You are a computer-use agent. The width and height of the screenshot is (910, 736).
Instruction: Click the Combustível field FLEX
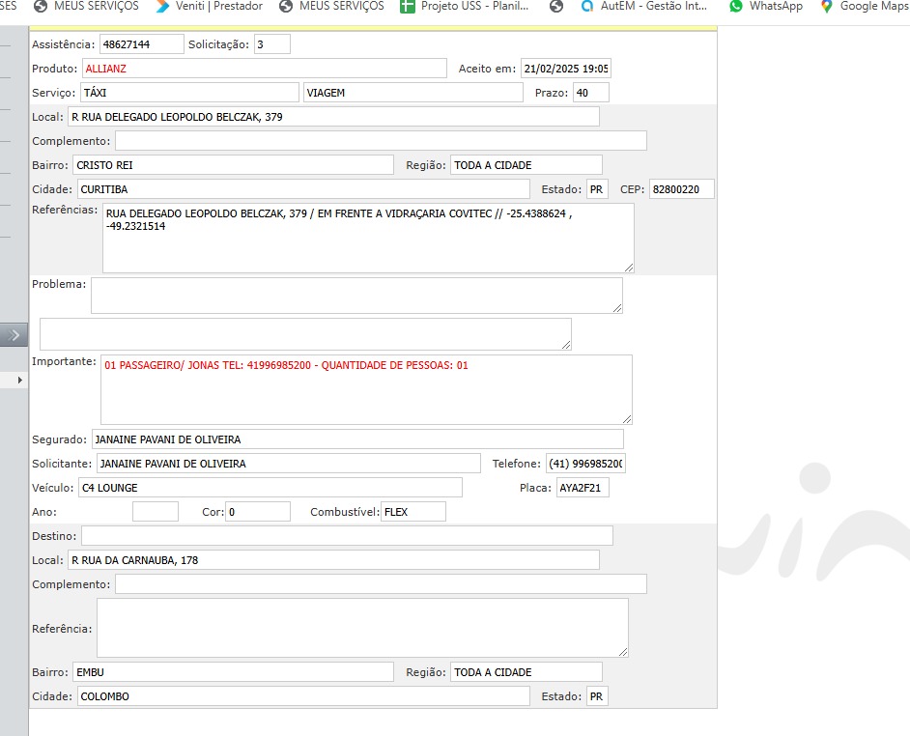click(413, 512)
